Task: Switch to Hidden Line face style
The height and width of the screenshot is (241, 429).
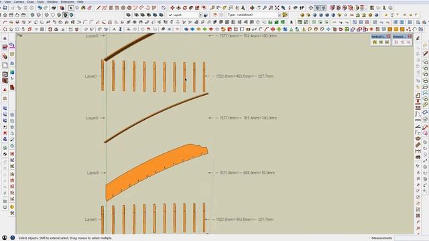Action: (x=53, y=15)
